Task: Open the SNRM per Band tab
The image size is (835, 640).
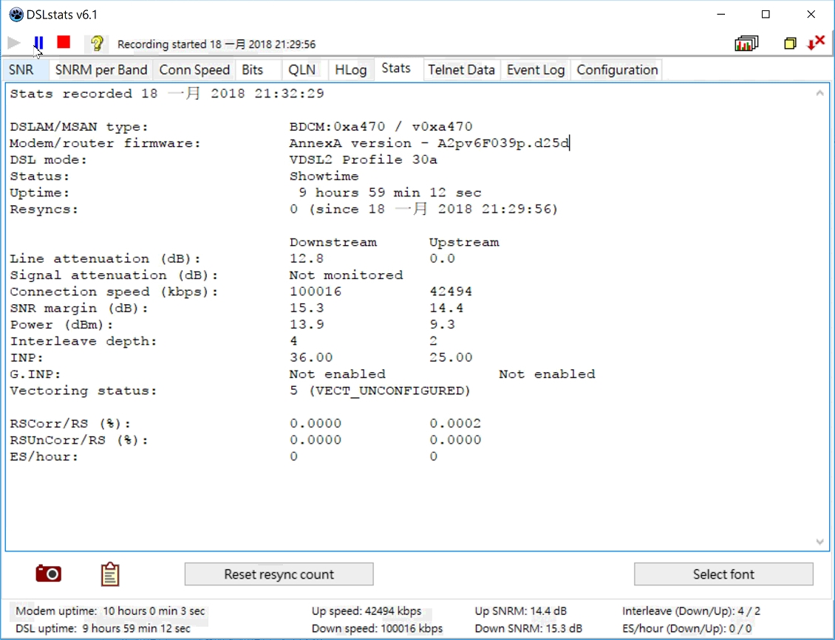Action: point(101,70)
